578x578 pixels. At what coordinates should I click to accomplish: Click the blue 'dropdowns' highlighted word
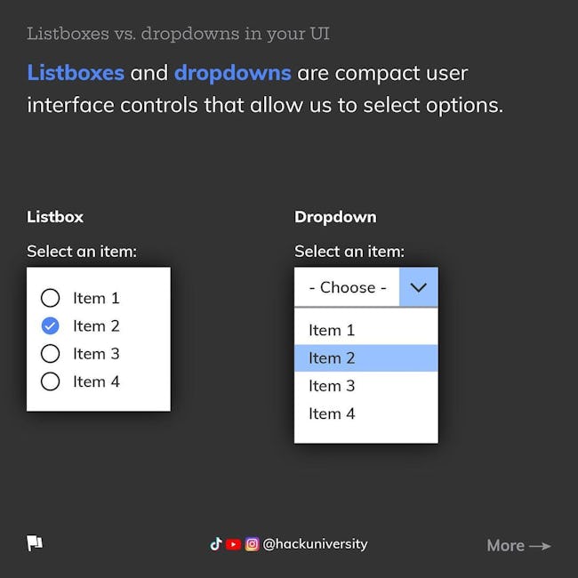tap(233, 73)
